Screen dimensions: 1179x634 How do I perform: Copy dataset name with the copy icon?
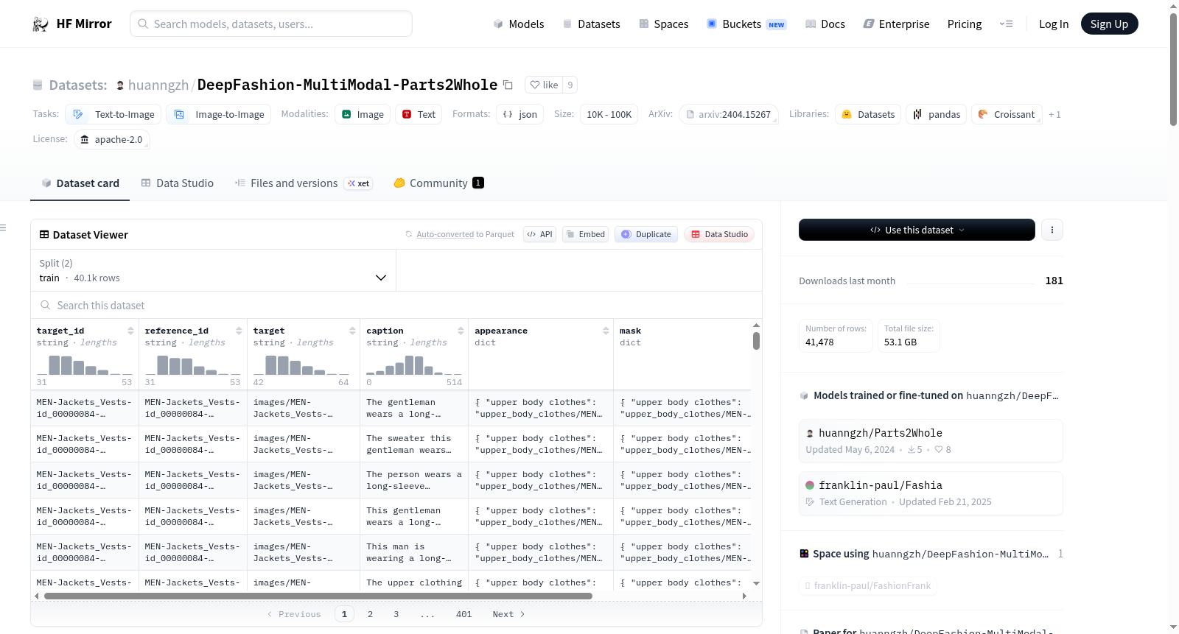[508, 85]
